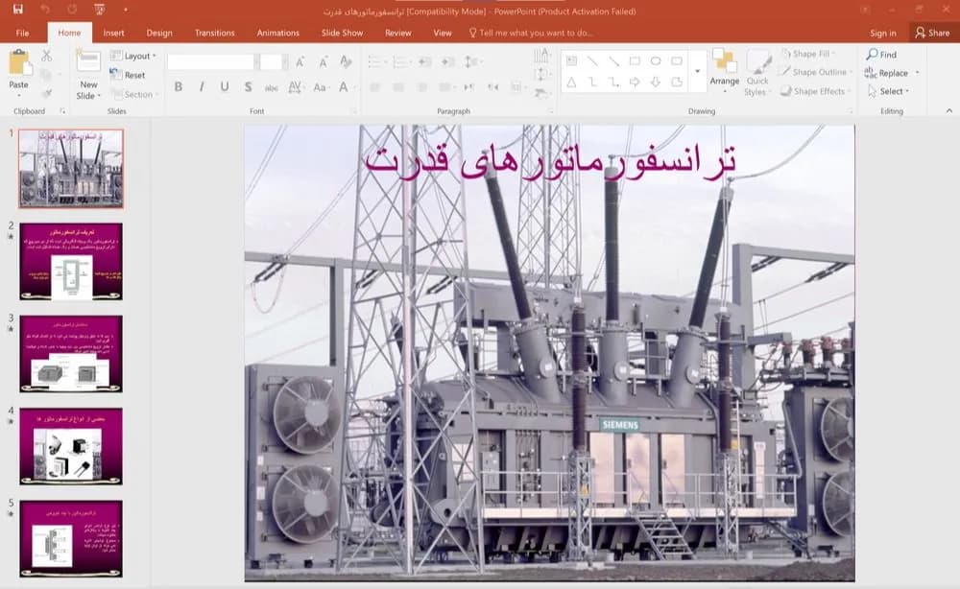Click the Tell me what you want box

click(x=531, y=33)
